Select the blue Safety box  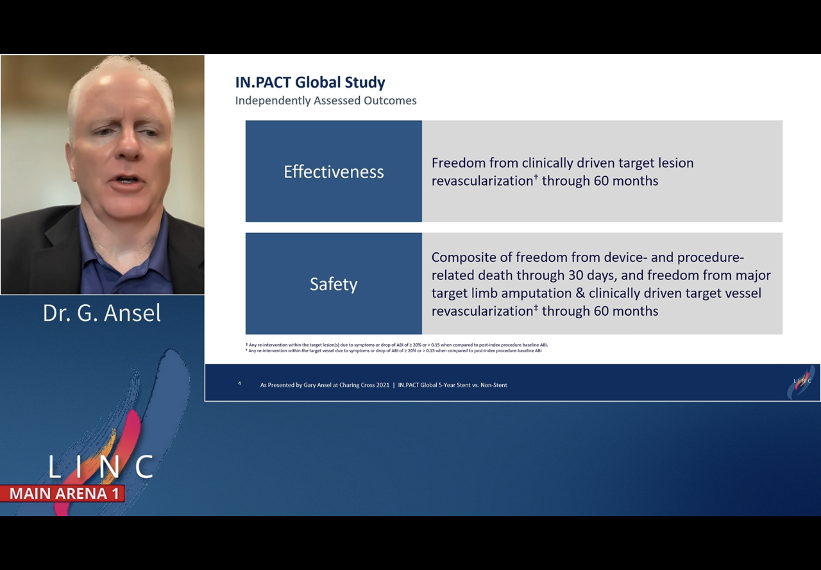pos(334,284)
